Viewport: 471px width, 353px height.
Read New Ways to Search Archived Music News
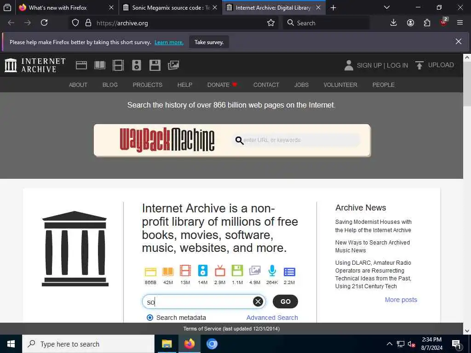(x=373, y=246)
